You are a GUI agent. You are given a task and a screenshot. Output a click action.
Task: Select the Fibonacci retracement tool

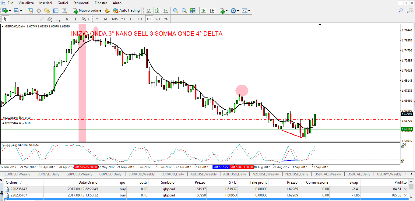pos(58,19)
